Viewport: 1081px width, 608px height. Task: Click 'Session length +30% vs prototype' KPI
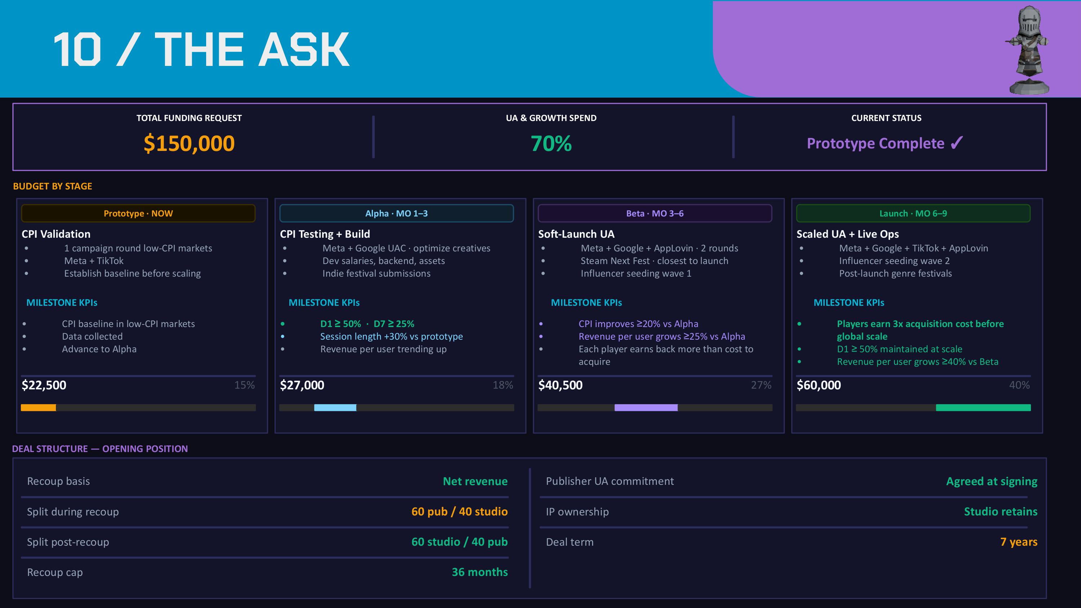point(392,336)
